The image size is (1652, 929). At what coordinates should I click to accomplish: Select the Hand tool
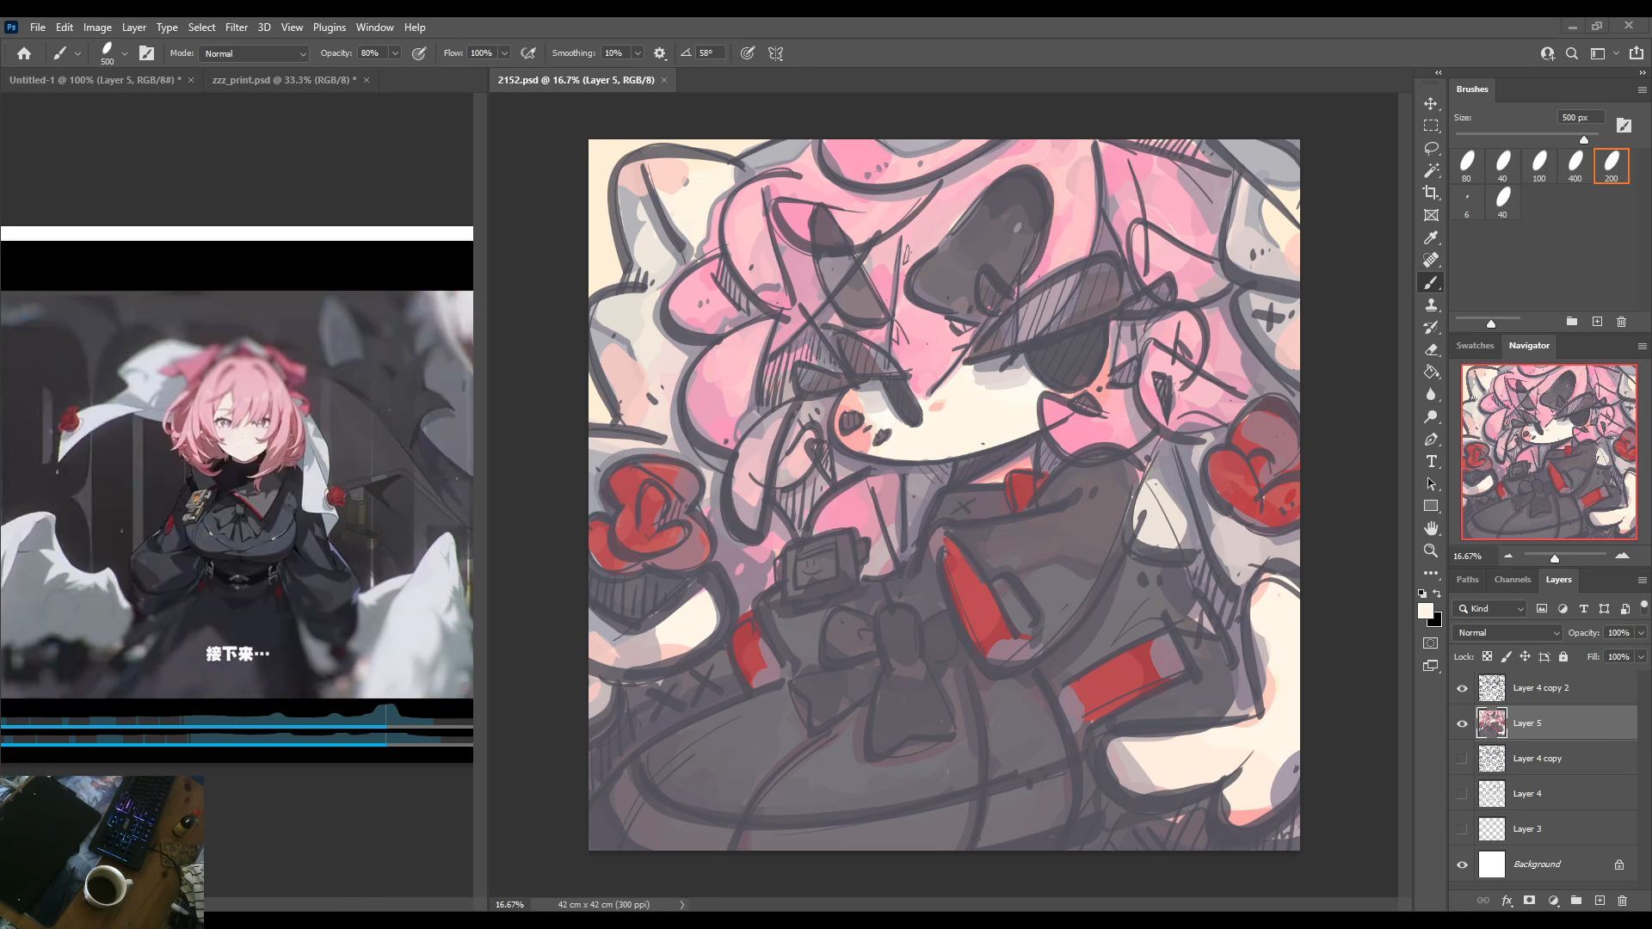1431,528
